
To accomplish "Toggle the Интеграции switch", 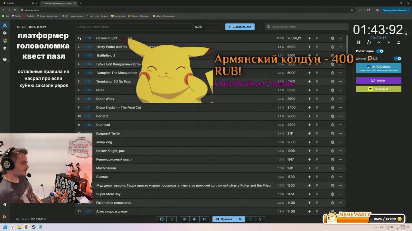I will coord(380,51).
